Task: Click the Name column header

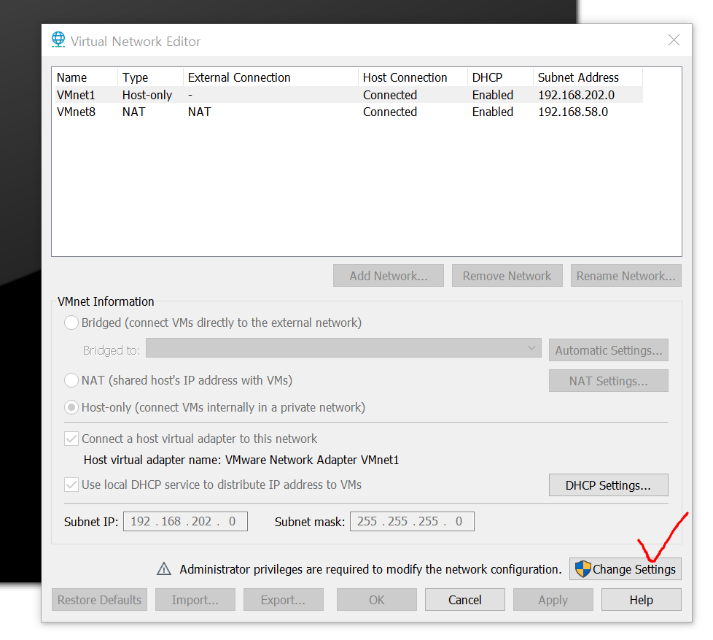Action: (x=85, y=77)
